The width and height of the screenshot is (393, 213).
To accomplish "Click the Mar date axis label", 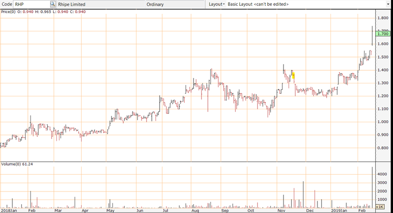I will pos(58,211).
